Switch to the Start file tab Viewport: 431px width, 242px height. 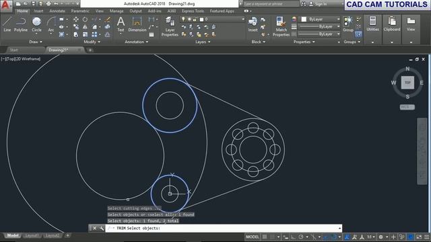click(x=13, y=50)
